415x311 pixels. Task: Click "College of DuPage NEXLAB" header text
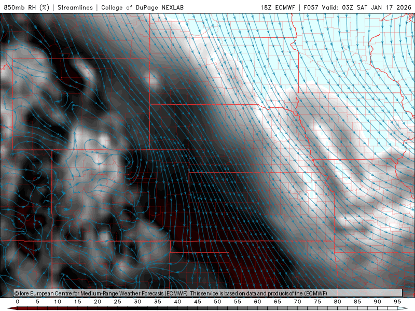[x=142, y=7]
